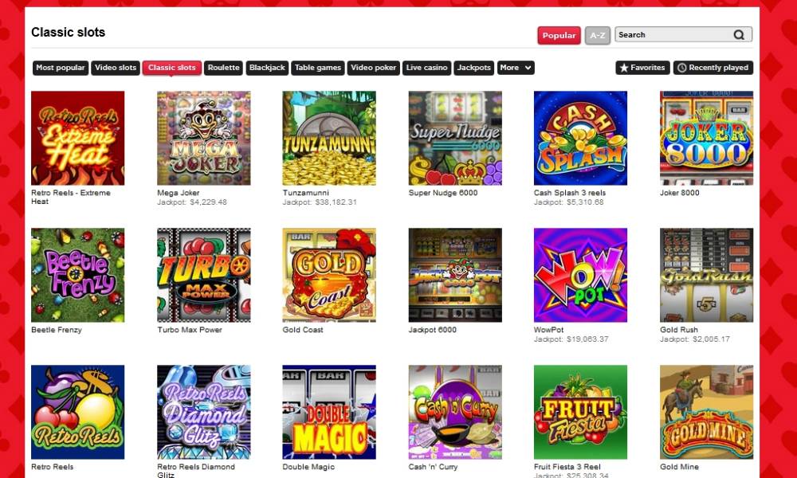The height and width of the screenshot is (478, 797).
Task: Open the Tunzamunni title link
Action: [x=305, y=193]
